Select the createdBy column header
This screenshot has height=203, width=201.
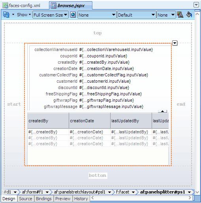tap(48, 121)
